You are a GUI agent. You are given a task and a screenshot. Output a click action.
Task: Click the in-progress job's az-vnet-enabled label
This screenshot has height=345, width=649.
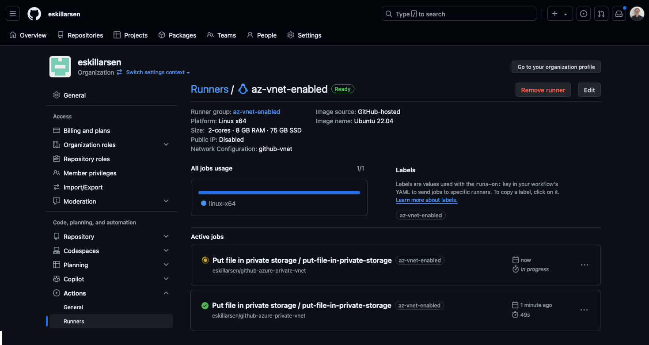point(420,261)
